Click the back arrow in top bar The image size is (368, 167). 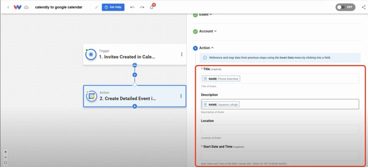coord(8,7)
